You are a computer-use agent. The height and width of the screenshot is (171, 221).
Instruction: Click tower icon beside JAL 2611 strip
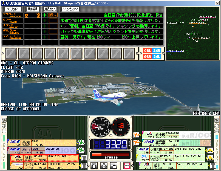pyautogui.click(x=213, y=166)
